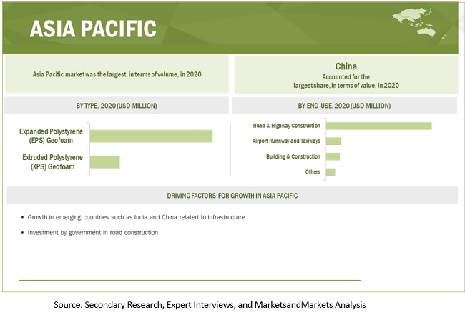The height and width of the screenshot is (315, 465).
Task: Click the Asia Pacific market was largest statement
Action: (x=116, y=74)
